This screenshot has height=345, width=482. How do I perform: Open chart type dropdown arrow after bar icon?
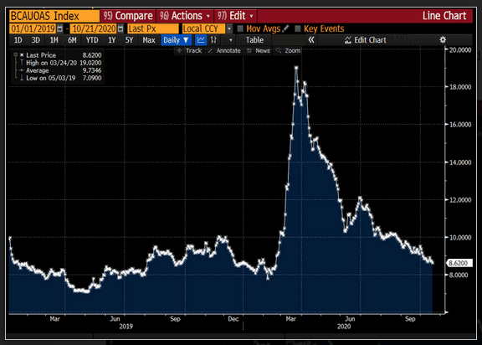click(x=231, y=40)
